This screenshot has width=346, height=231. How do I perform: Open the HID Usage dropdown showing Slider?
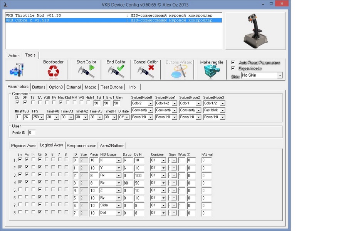pyautogui.click(x=110, y=205)
